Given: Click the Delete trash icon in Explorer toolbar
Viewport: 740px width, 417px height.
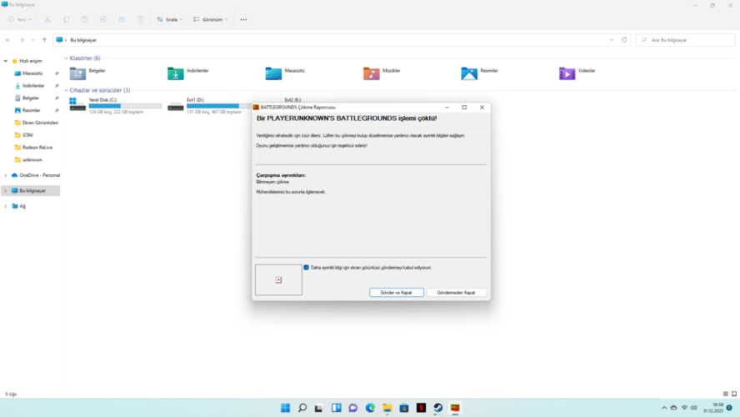Looking at the screenshot, I should click(140, 19).
